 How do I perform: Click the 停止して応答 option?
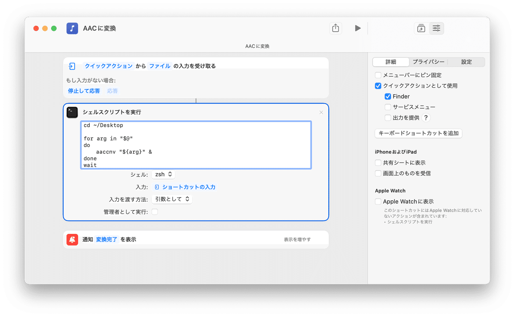(x=84, y=91)
